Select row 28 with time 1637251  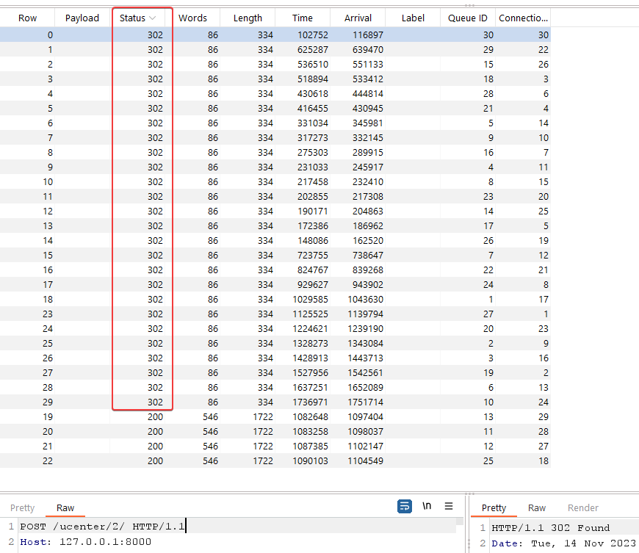click(275, 387)
